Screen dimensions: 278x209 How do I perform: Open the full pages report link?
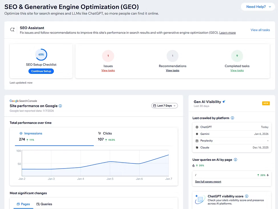click(208, 181)
